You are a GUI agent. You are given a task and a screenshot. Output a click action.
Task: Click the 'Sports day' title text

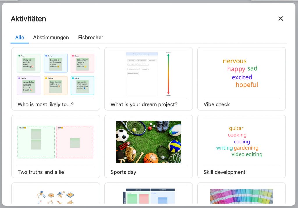click(123, 172)
